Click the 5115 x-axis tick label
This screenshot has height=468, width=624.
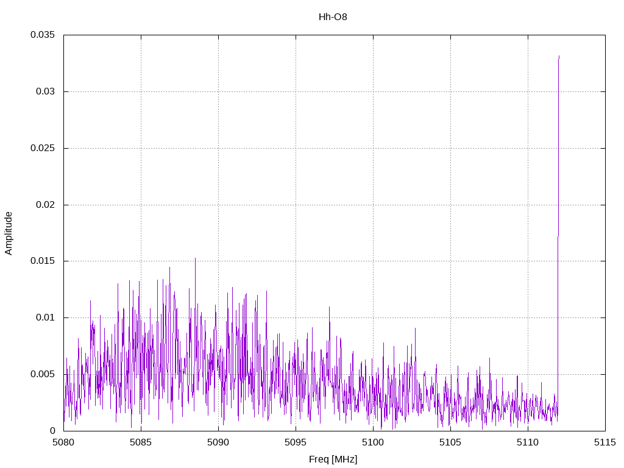[605, 442]
